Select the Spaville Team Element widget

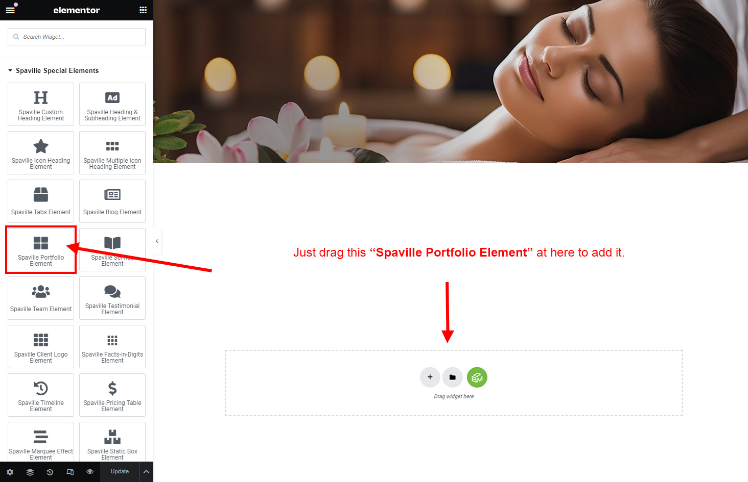click(41, 298)
